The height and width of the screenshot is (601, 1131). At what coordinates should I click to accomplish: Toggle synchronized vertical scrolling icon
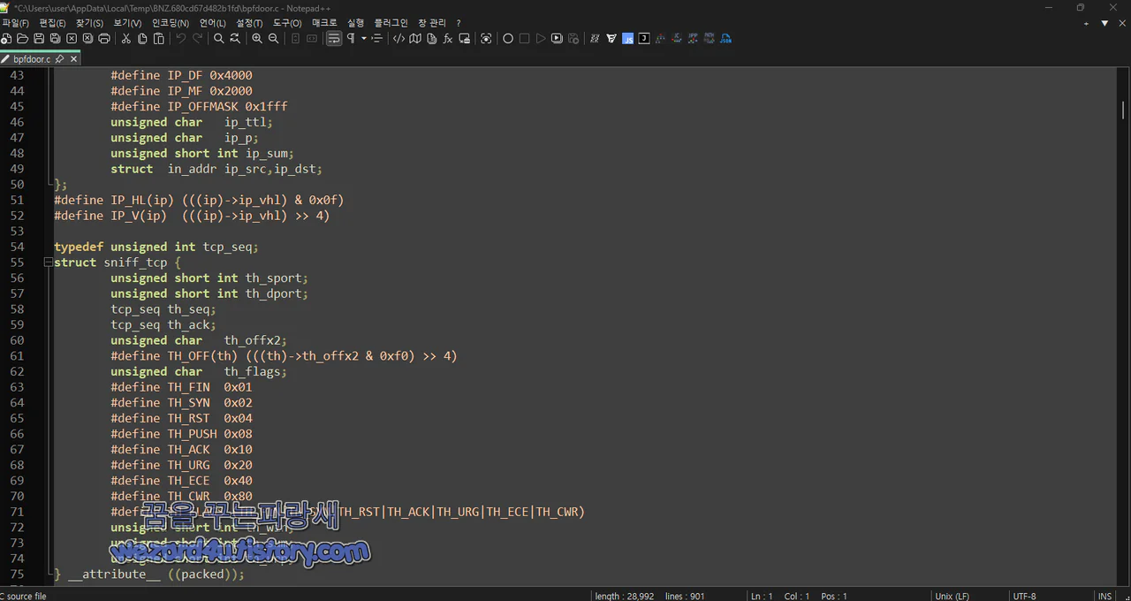pos(295,39)
